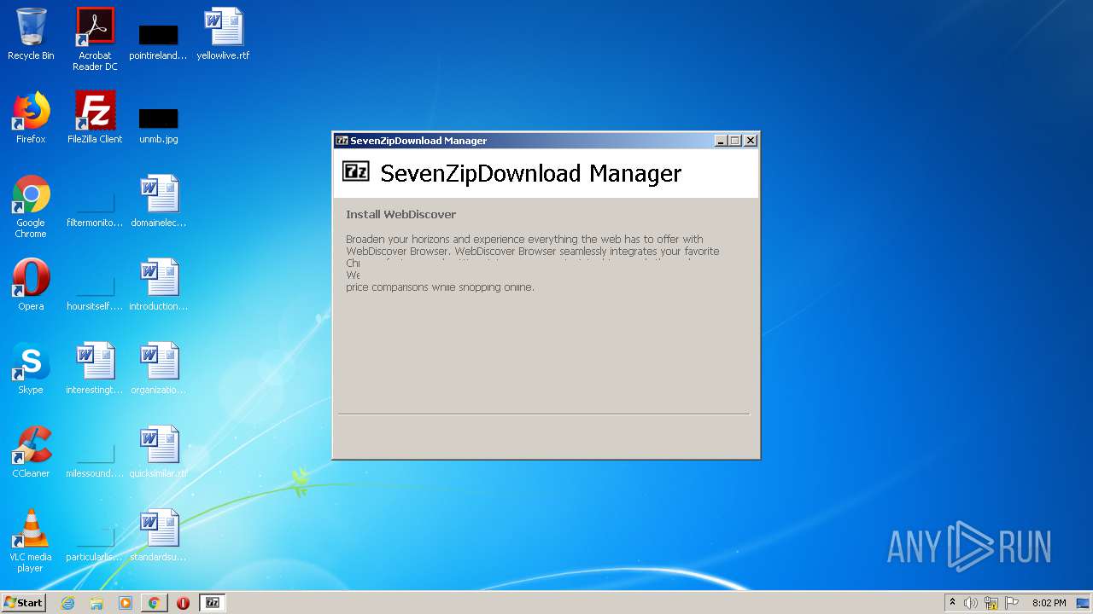Open quicksimilar.rtf document
The image size is (1093, 614).
pyautogui.click(x=159, y=452)
